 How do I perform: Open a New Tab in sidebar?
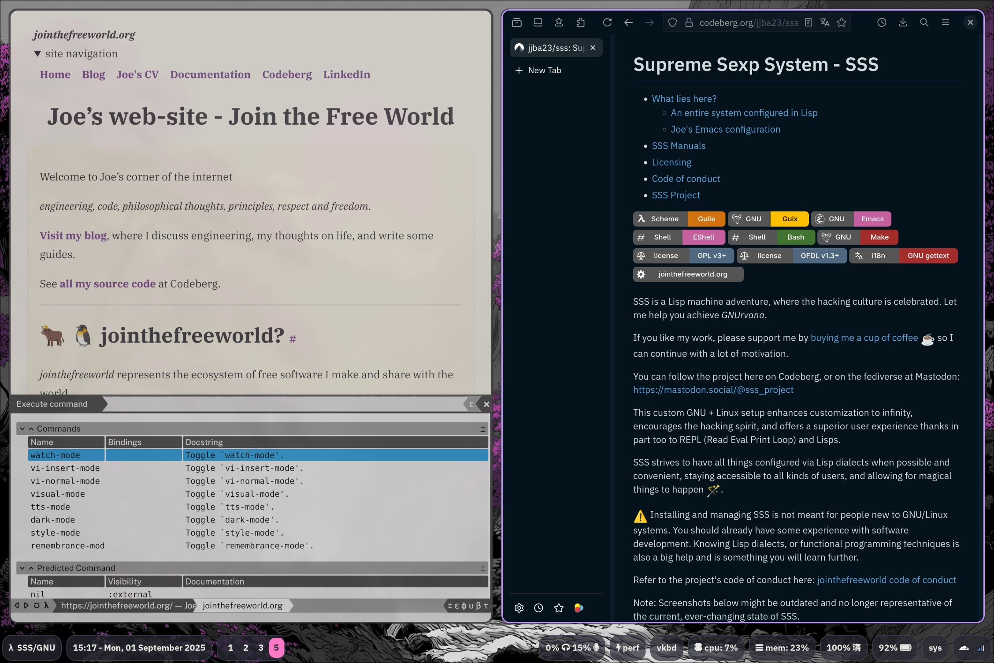pyautogui.click(x=538, y=70)
